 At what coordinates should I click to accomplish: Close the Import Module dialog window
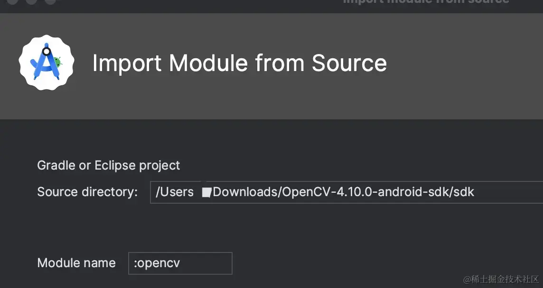tap(11, 1)
